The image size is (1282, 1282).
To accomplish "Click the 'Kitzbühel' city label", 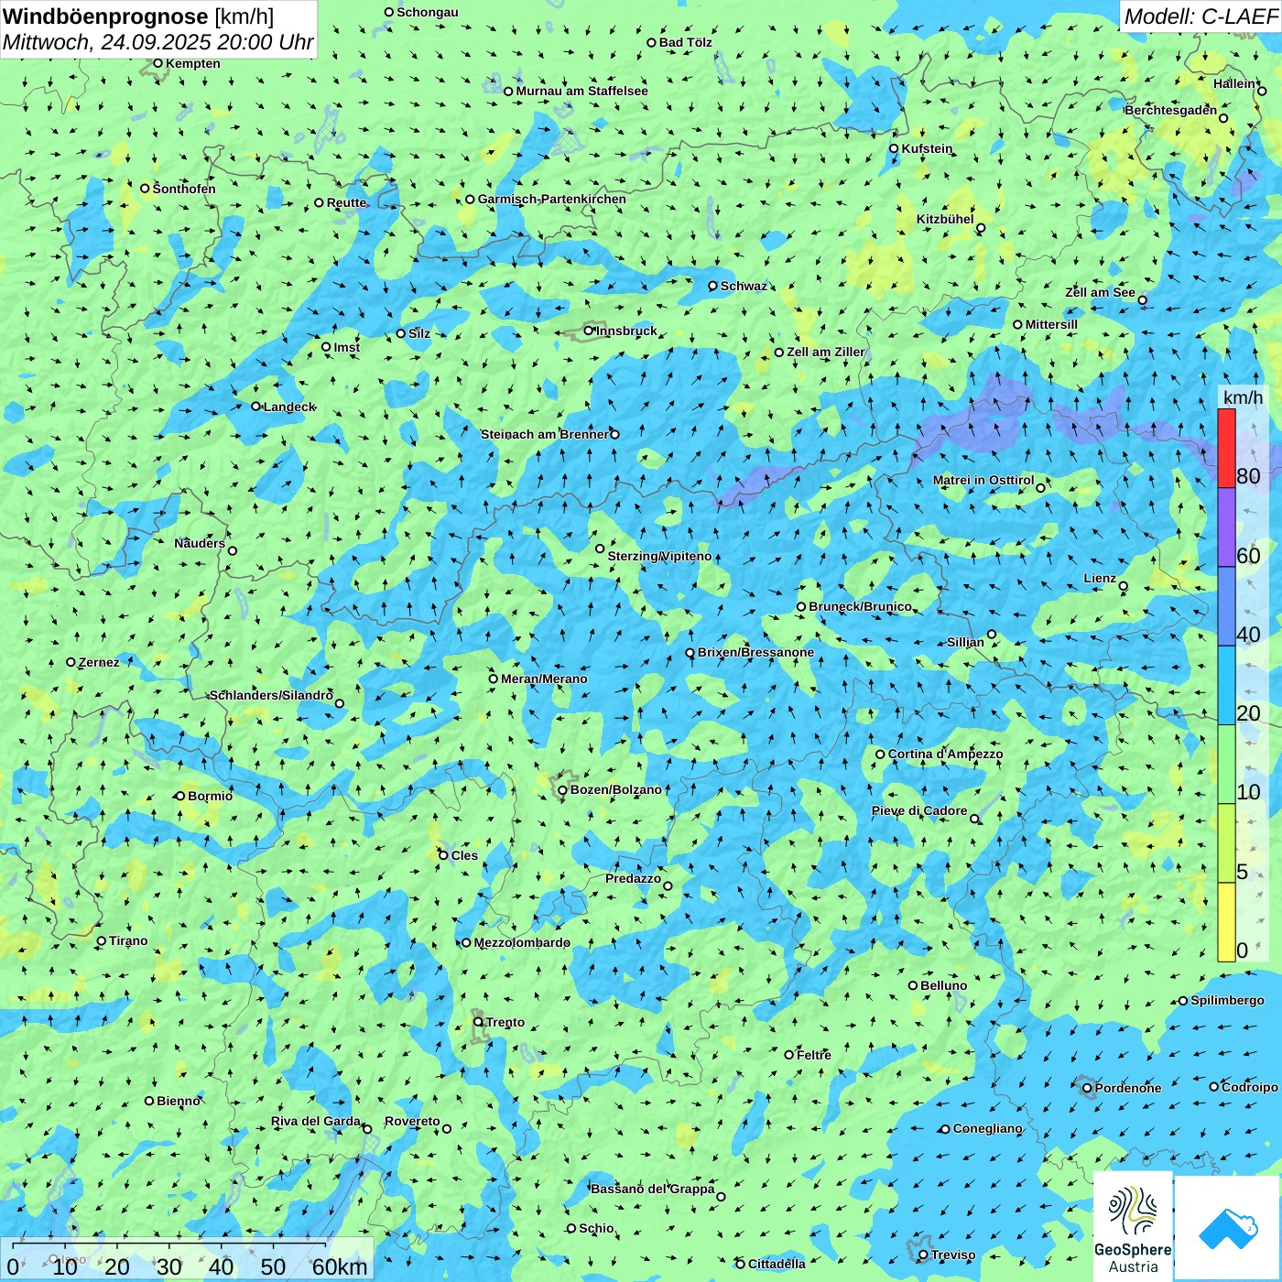I will click(x=945, y=219).
